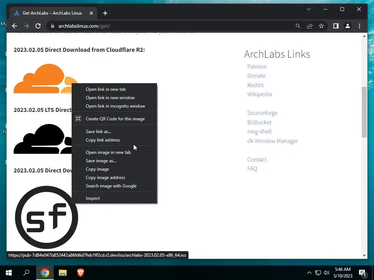The image size is (374, 280).
Task: Share this page using the share icon
Action: pos(310,26)
